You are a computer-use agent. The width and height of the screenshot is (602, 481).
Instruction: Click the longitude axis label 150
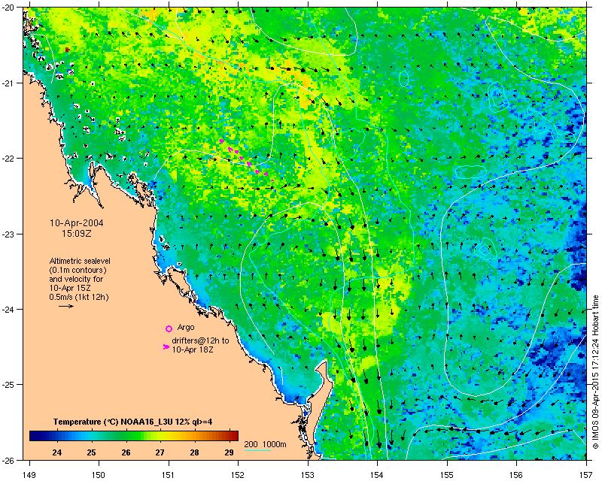[x=99, y=475]
